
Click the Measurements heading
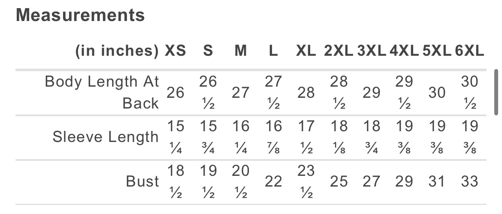pos(80,15)
